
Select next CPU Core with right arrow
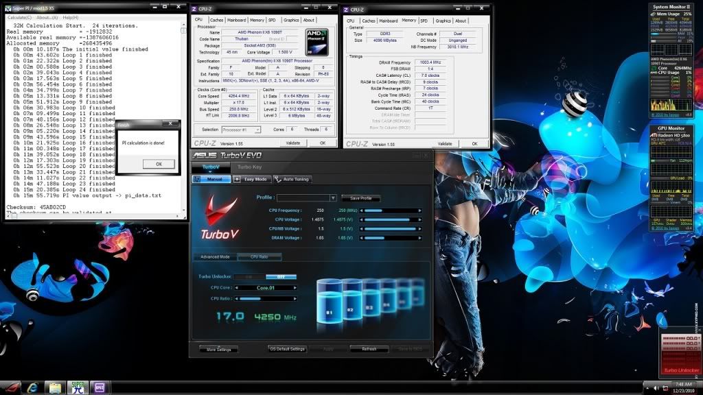pyautogui.click(x=295, y=288)
